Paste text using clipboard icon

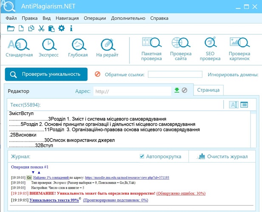tap(51, 28)
